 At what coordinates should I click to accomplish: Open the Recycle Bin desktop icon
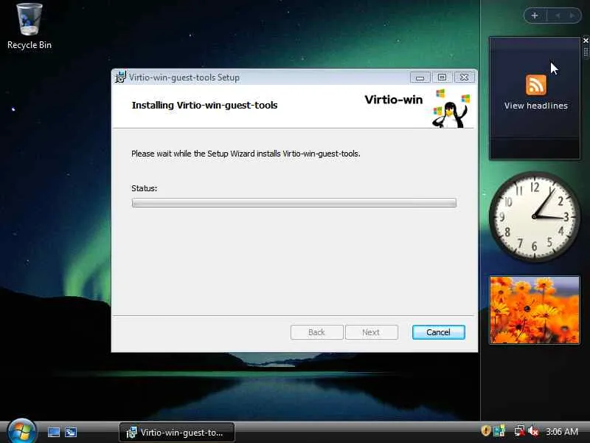[29, 27]
